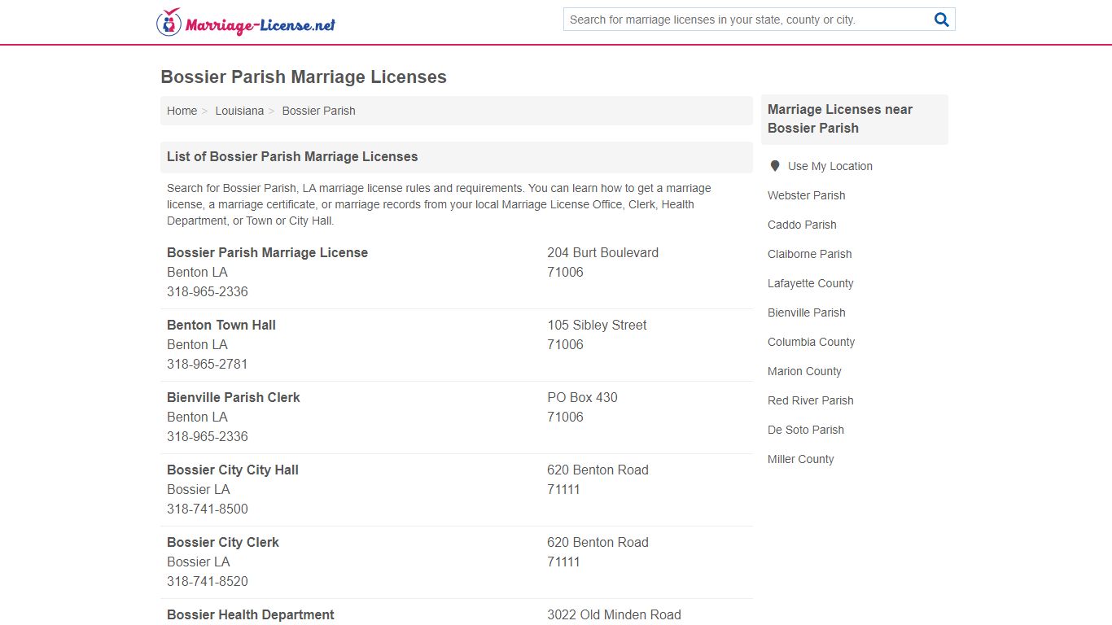Screen dimensions: 1112x625
Task: Open De Soto Parish marriage licenses
Action: (805, 430)
